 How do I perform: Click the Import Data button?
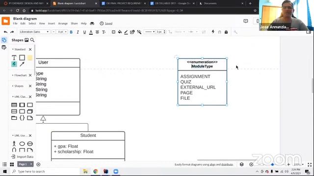point(22,156)
